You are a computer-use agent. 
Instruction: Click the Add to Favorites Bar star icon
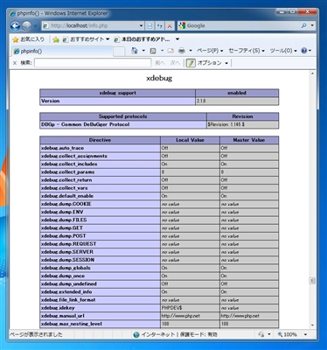pyautogui.click(x=56, y=39)
